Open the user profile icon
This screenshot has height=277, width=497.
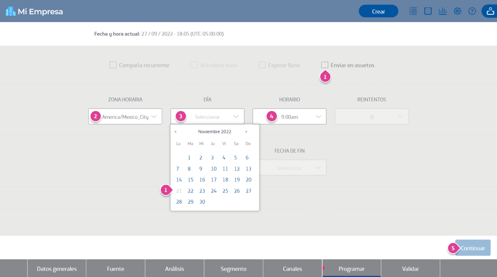coord(490,11)
